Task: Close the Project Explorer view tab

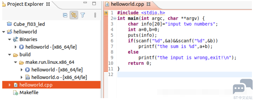Action: pos(48,4)
